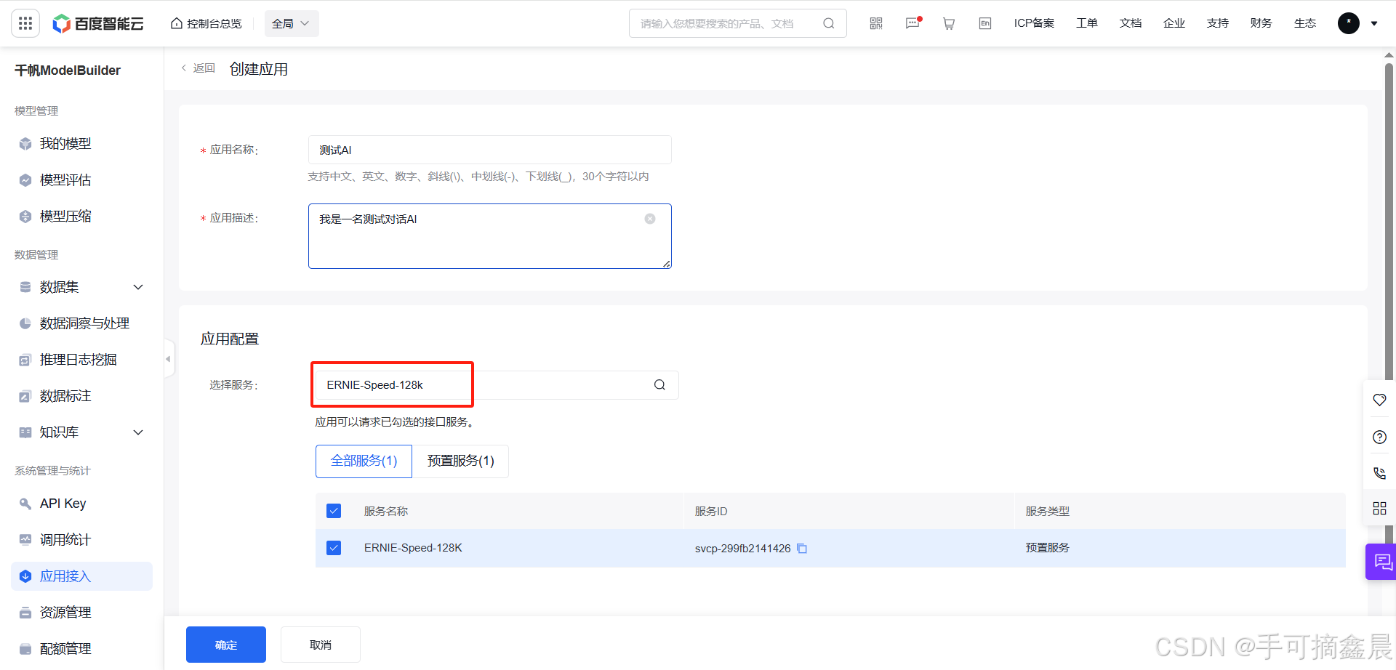Open the help question mark icon
Image resolution: width=1396 pixels, height=670 pixels.
(1379, 437)
